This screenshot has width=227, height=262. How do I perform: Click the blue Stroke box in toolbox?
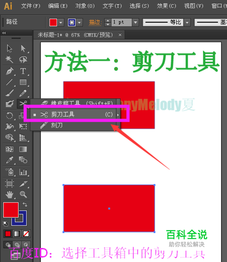pyautogui.click(x=23, y=222)
